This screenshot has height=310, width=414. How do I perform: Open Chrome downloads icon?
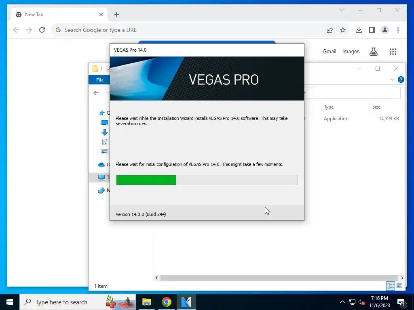[x=359, y=30]
